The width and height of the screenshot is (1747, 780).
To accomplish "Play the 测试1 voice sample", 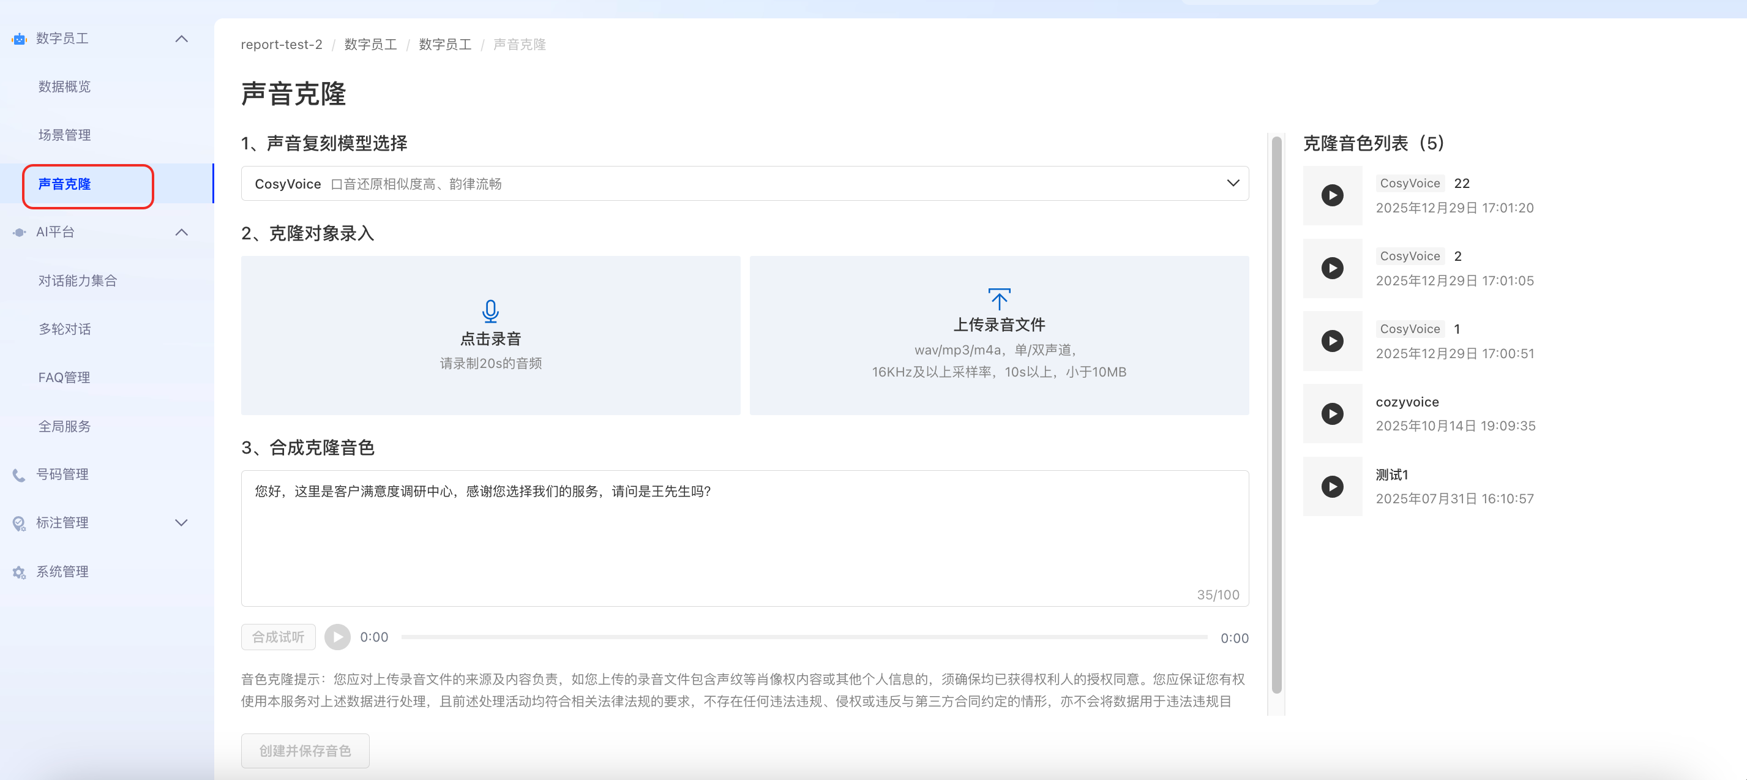I will (x=1332, y=486).
